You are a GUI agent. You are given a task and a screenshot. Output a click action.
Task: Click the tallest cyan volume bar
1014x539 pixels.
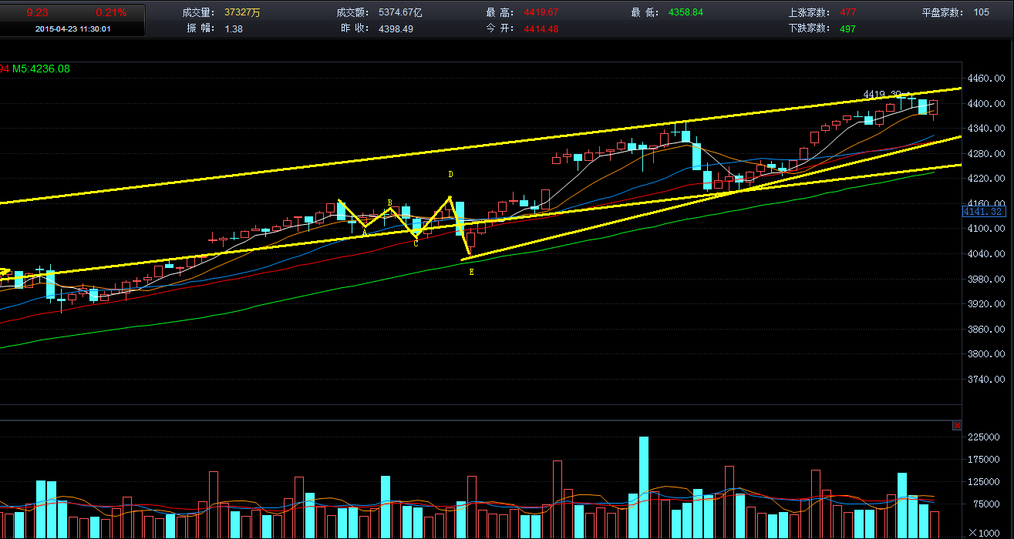coord(643,487)
